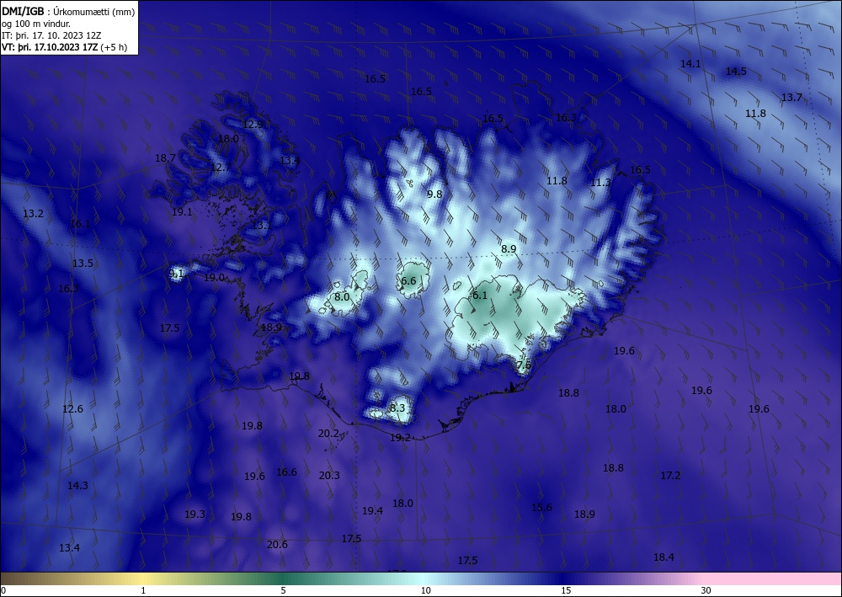This screenshot has width=842, height=597.
Task: Click the map value 13.2
Action: tap(34, 213)
